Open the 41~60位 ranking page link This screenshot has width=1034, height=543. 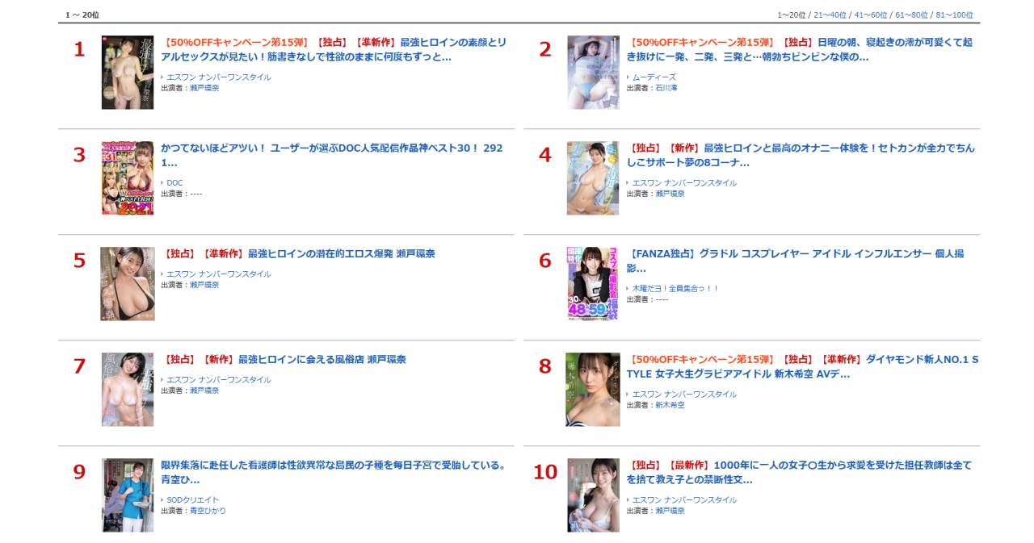[x=871, y=15]
